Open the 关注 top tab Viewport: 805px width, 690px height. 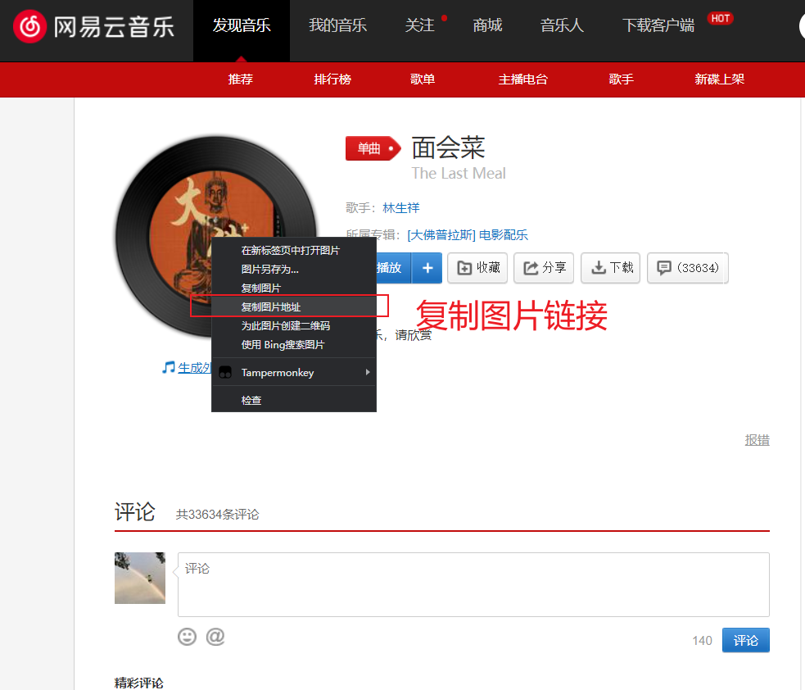[419, 25]
